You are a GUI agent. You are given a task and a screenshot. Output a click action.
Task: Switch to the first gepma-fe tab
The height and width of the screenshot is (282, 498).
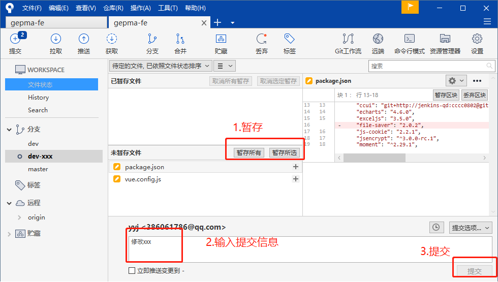coord(56,23)
